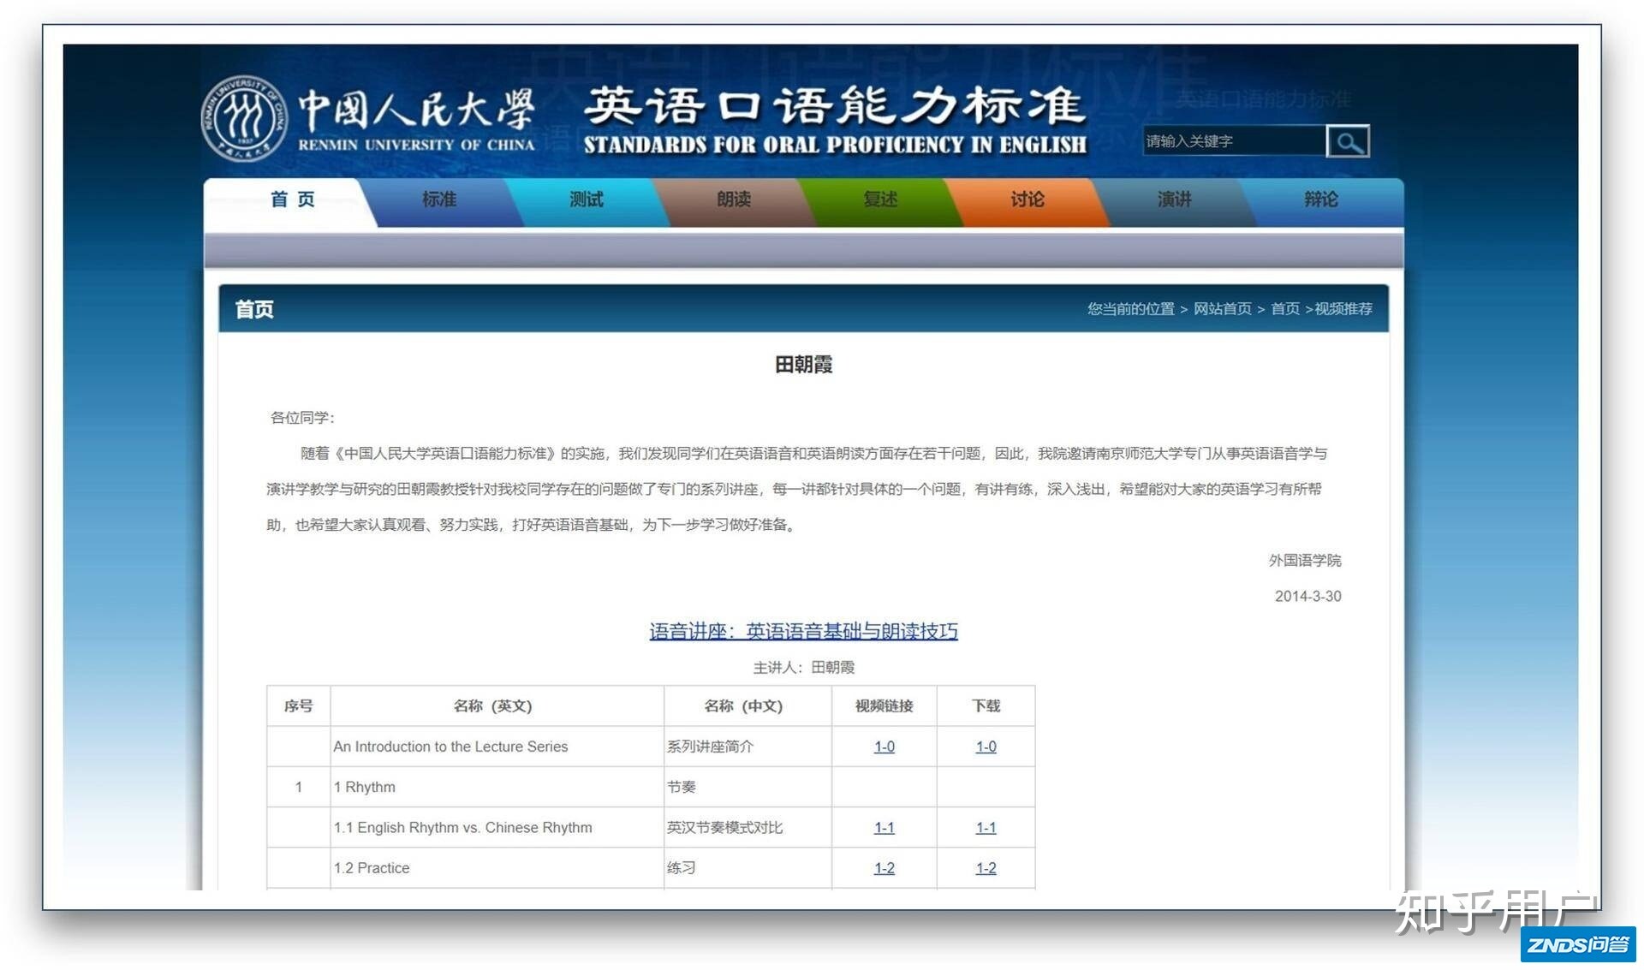Go to the 复述 tab

(x=880, y=199)
